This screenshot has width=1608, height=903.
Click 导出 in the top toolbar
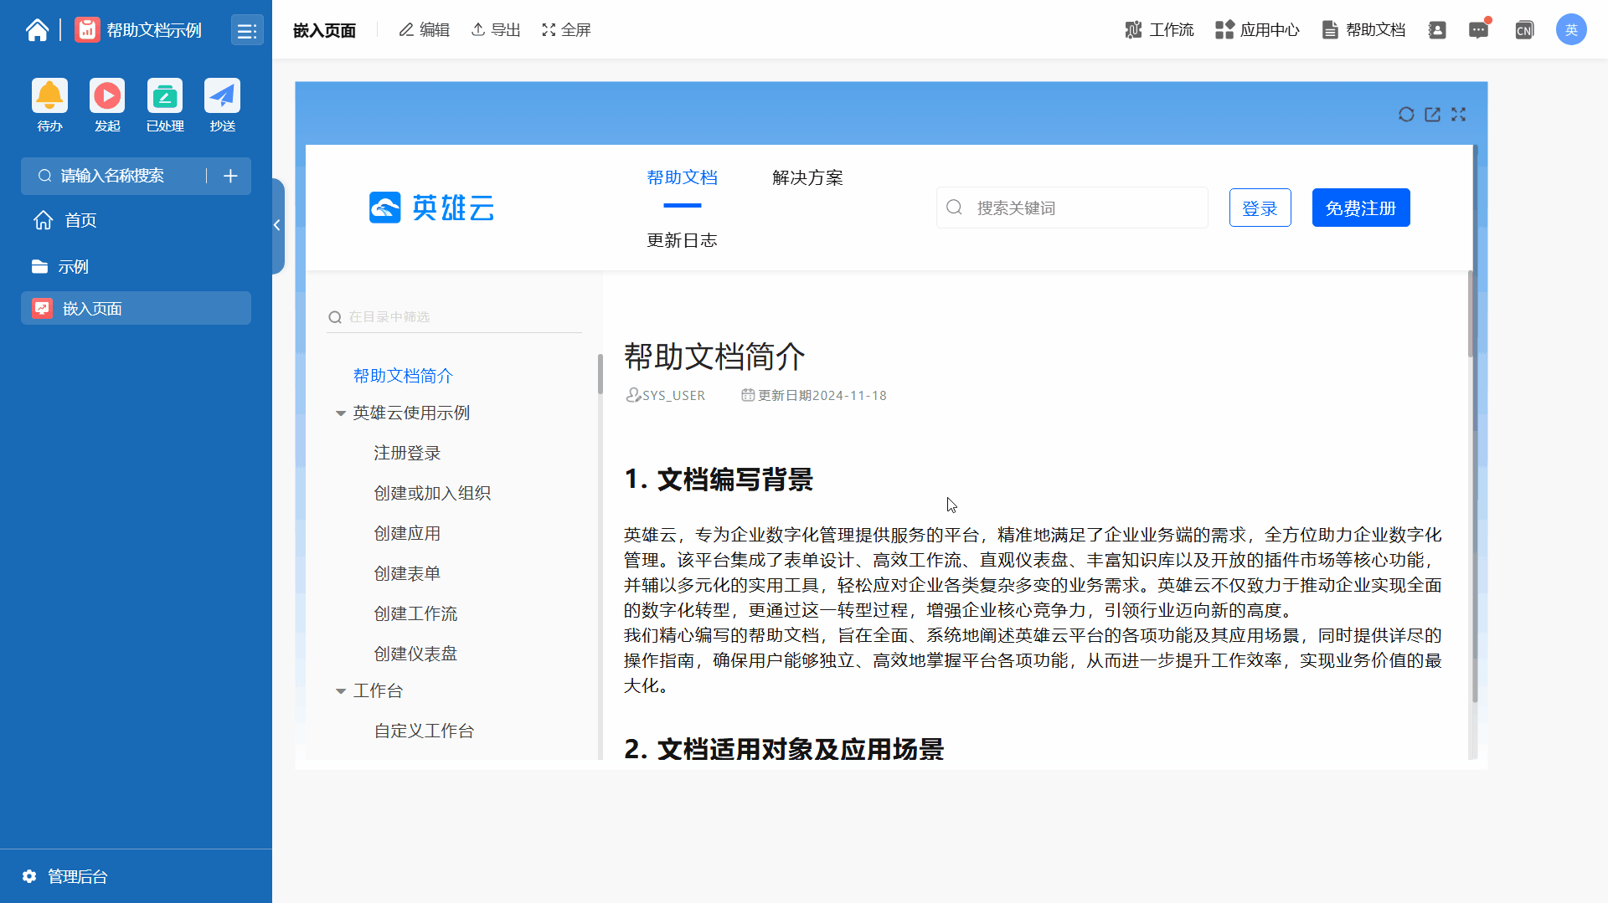(496, 30)
